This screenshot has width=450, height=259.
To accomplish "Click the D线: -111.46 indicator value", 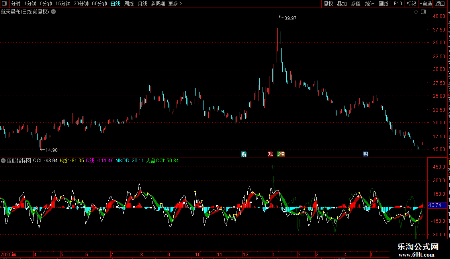I will click(100, 161).
